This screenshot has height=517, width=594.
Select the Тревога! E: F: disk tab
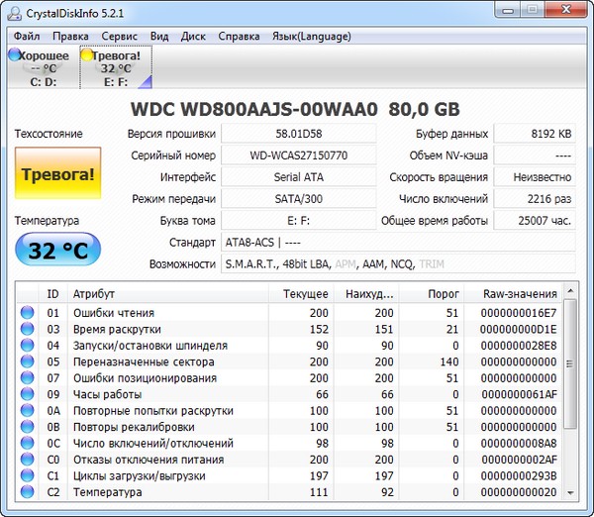(116, 68)
